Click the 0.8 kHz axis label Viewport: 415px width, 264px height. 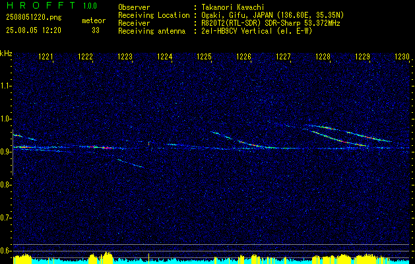coord(5,185)
